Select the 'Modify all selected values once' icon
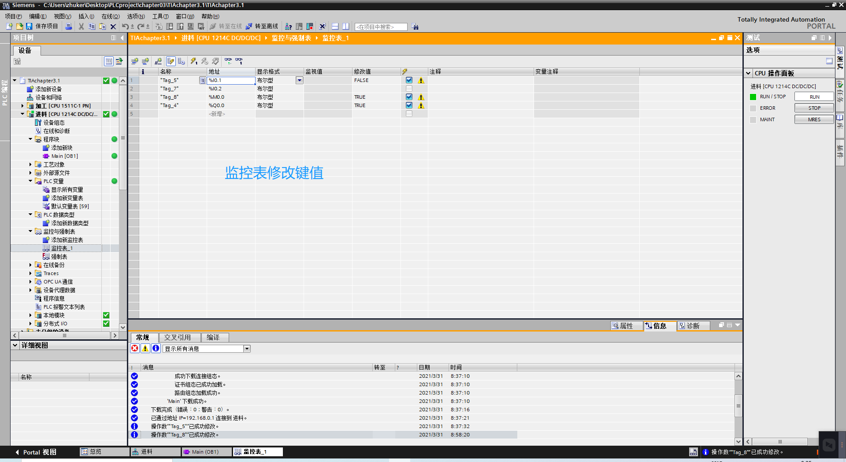This screenshot has height=462, width=846. tap(194, 61)
